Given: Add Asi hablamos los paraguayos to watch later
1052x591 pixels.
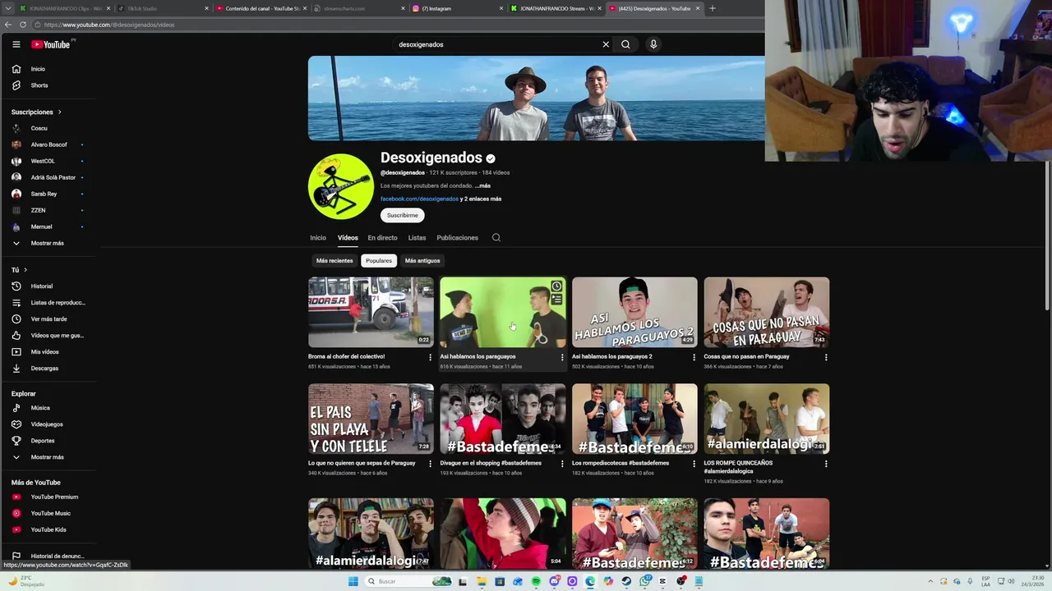Looking at the screenshot, I should tap(556, 286).
